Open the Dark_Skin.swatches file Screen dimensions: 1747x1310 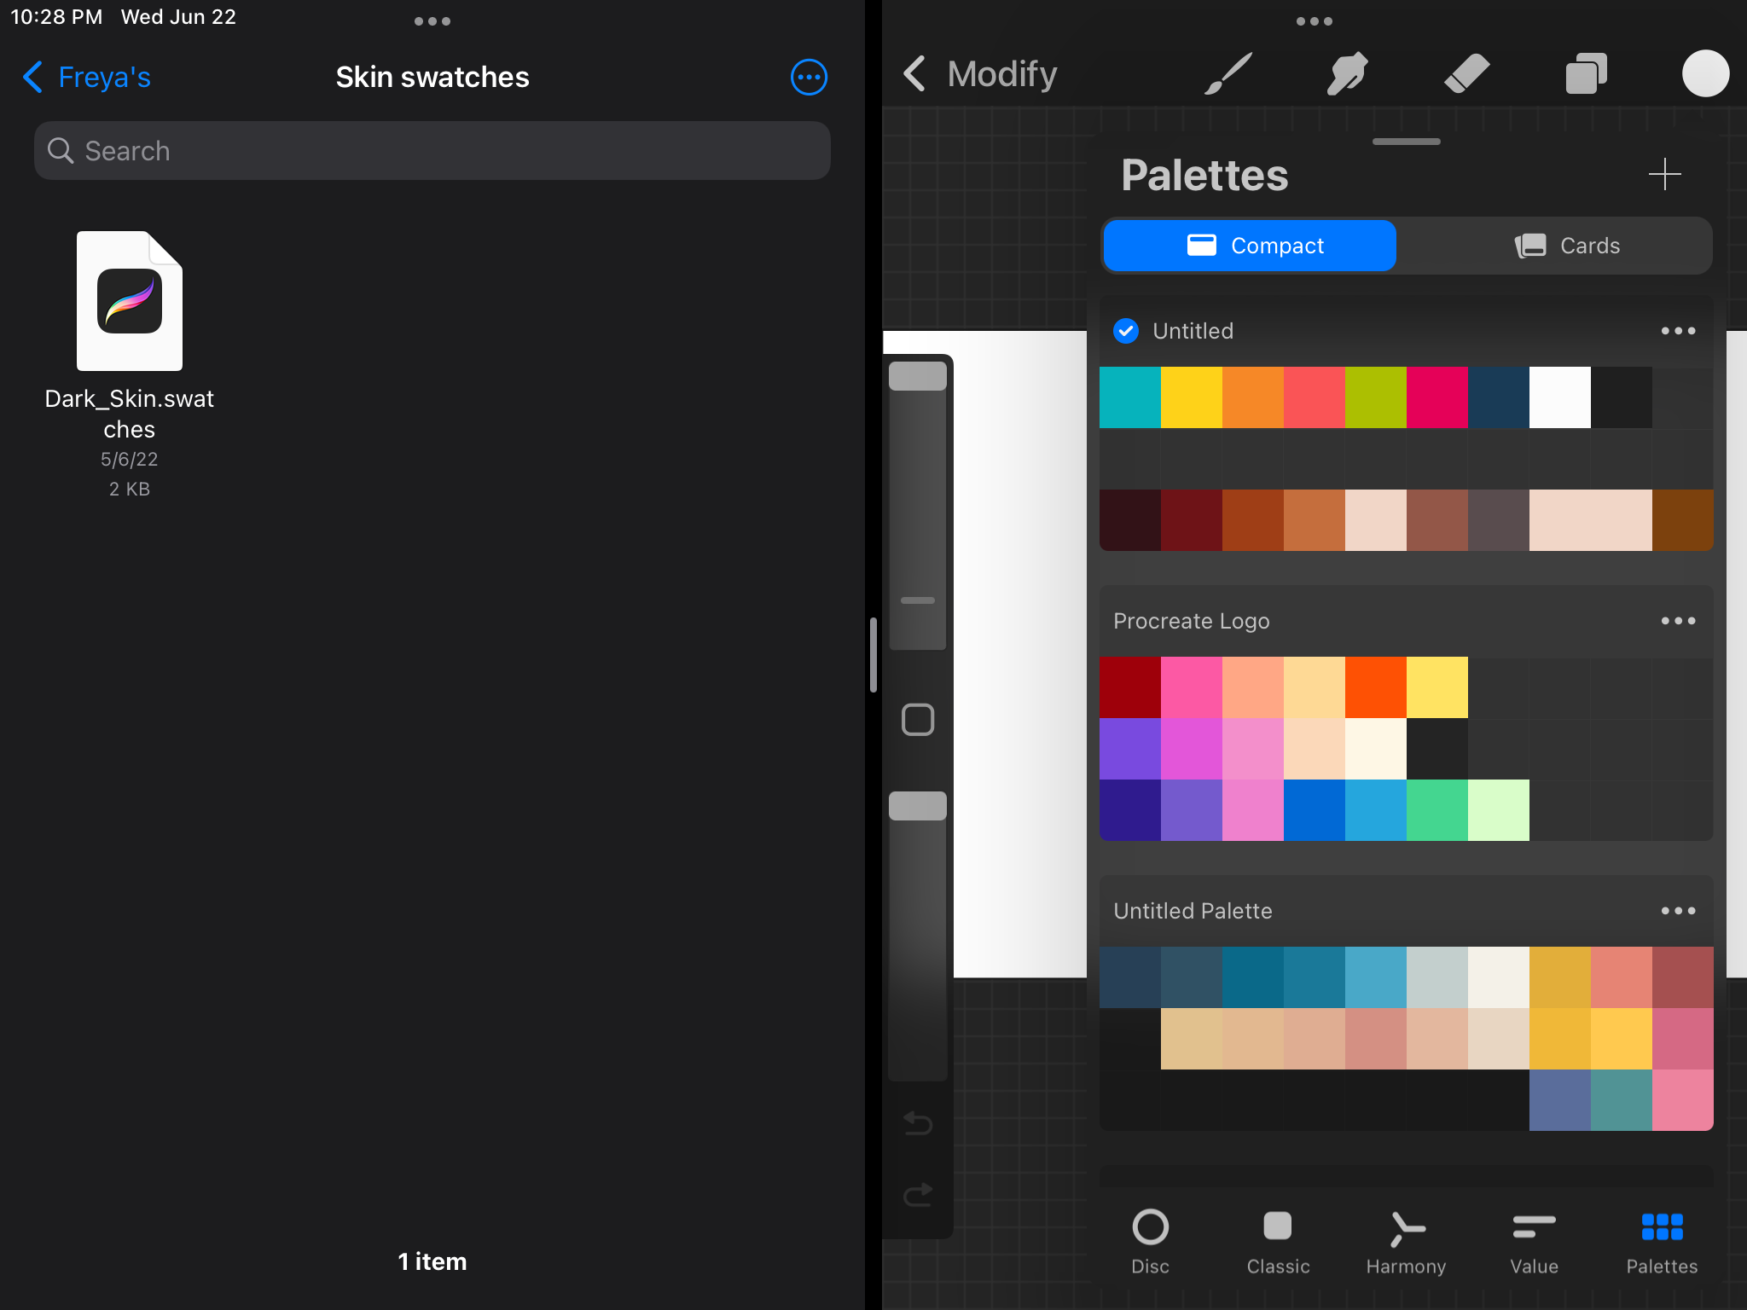(130, 303)
